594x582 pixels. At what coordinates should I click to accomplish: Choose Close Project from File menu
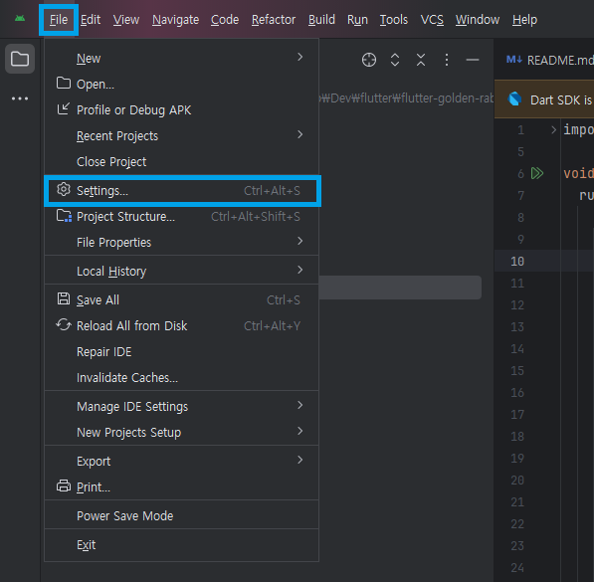181,162
